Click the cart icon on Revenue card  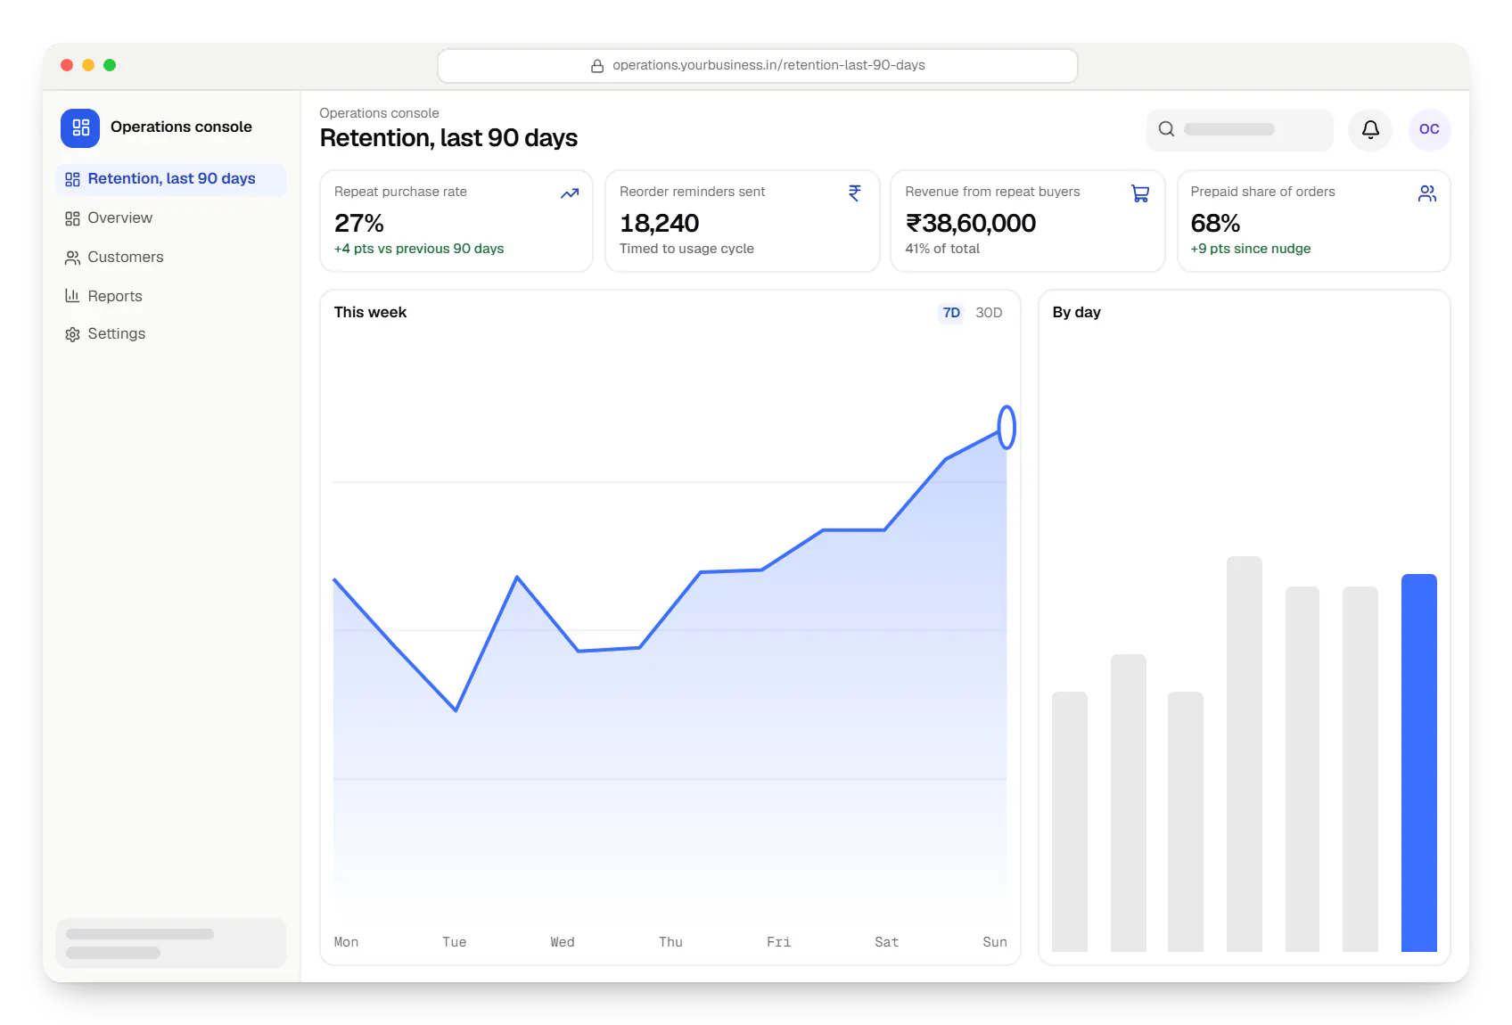coord(1140,193)
